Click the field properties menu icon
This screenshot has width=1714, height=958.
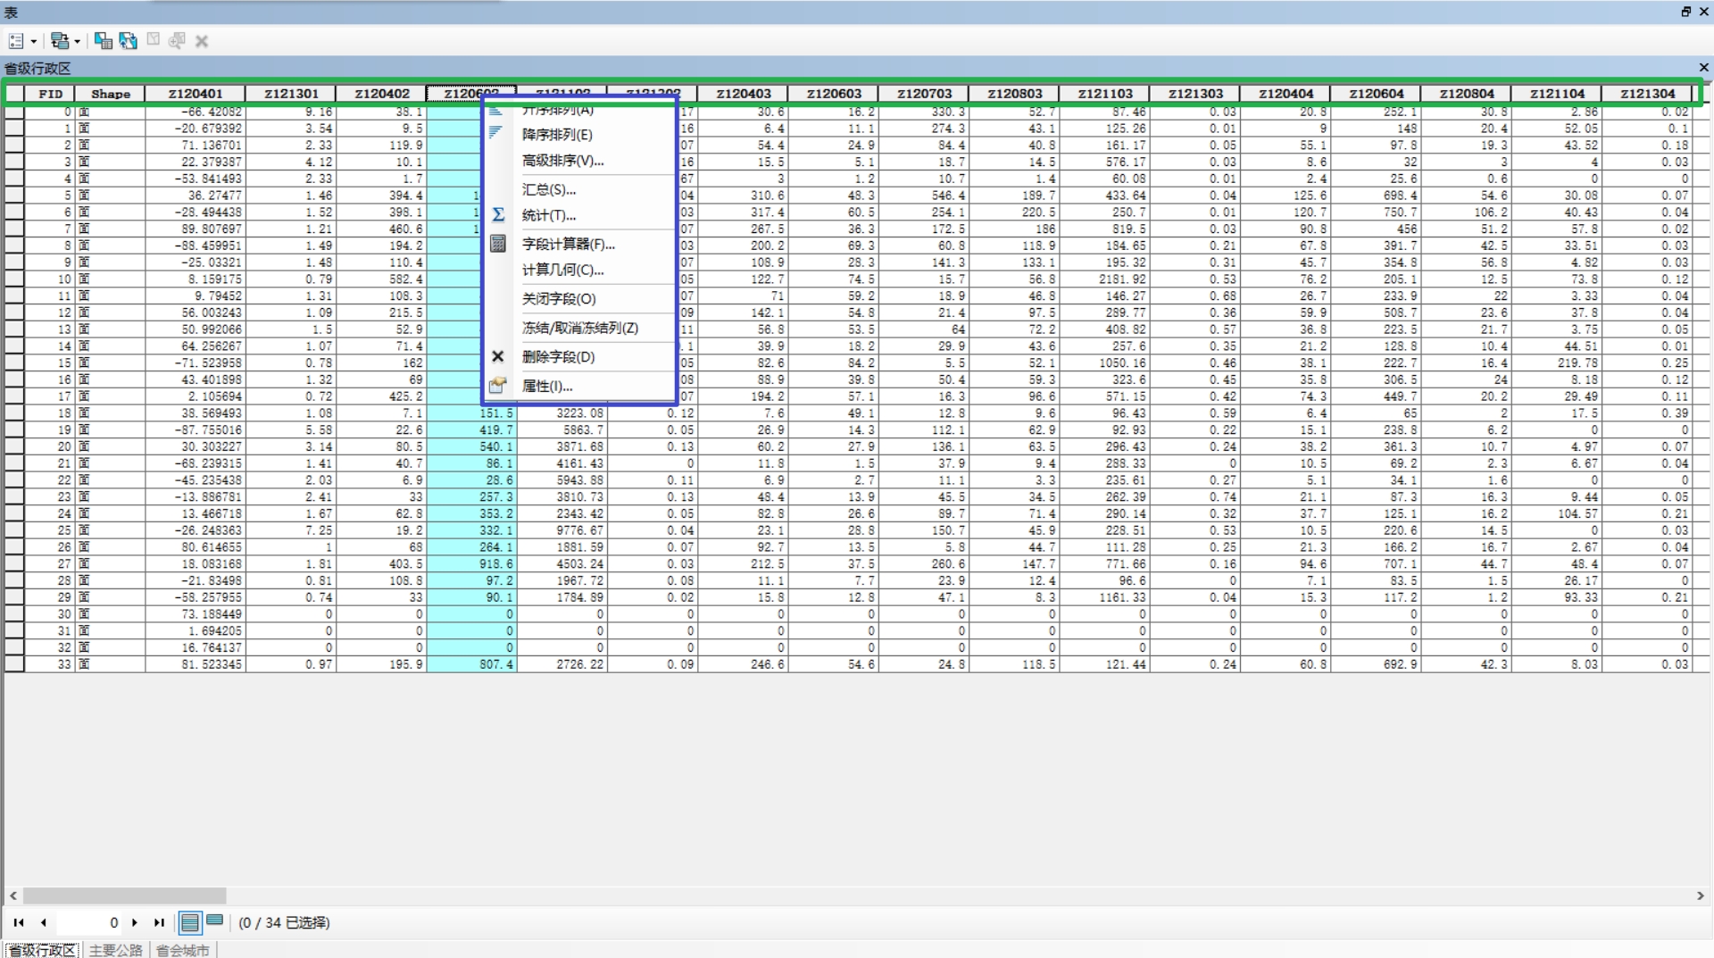coord(498,385)
